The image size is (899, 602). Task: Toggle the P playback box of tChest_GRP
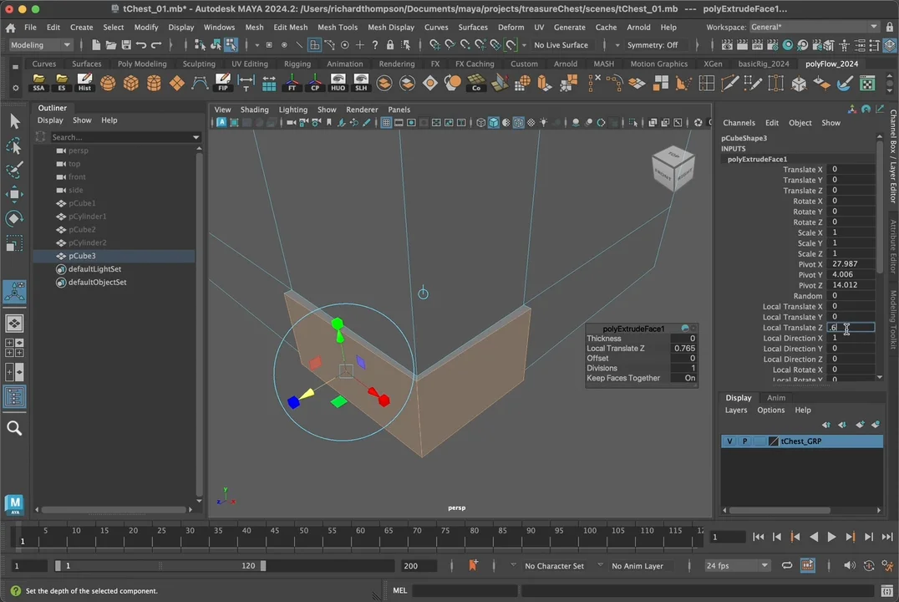click(x=744, y=441)
